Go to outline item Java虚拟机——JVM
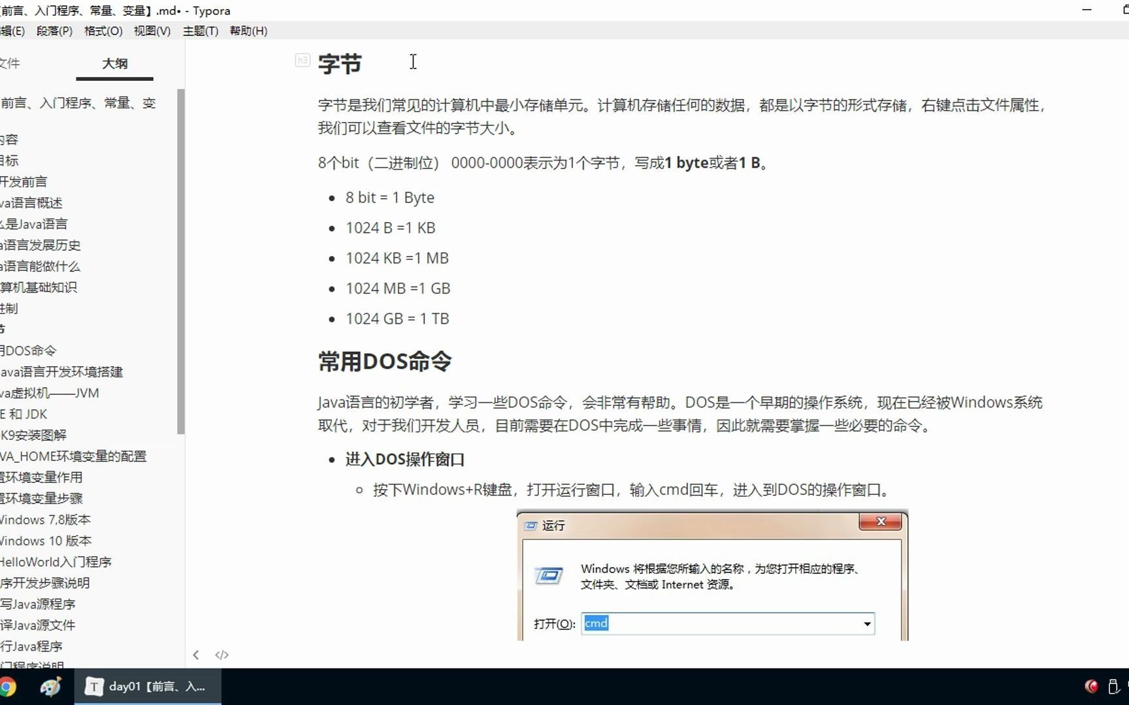The image size is (1129, 705). click(x=50, y=393)
